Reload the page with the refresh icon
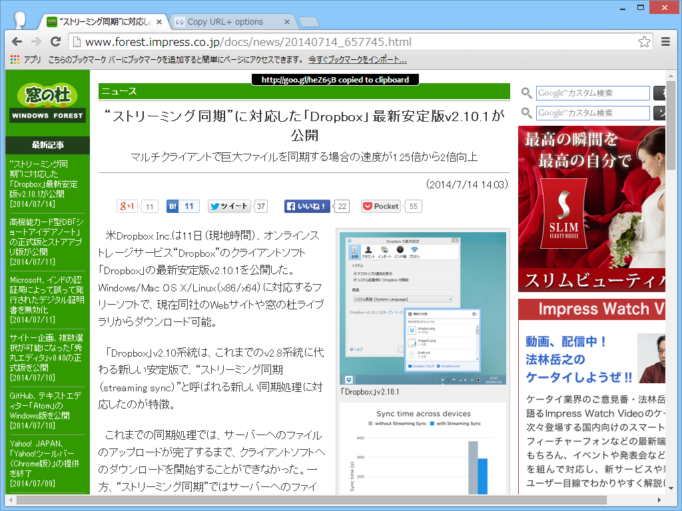 [x=55, y=41]
